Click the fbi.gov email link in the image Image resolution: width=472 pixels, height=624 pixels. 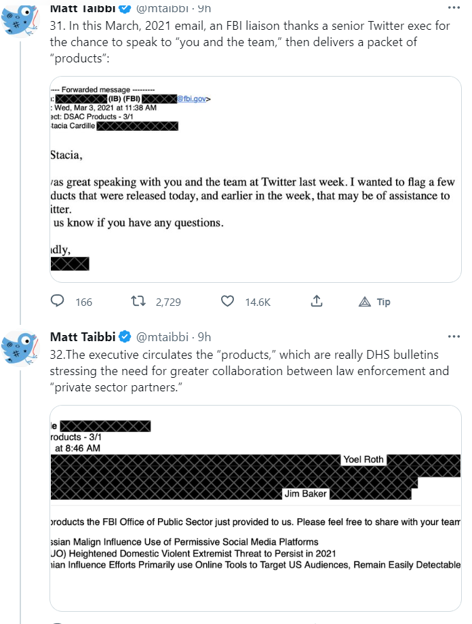(193, 99)
